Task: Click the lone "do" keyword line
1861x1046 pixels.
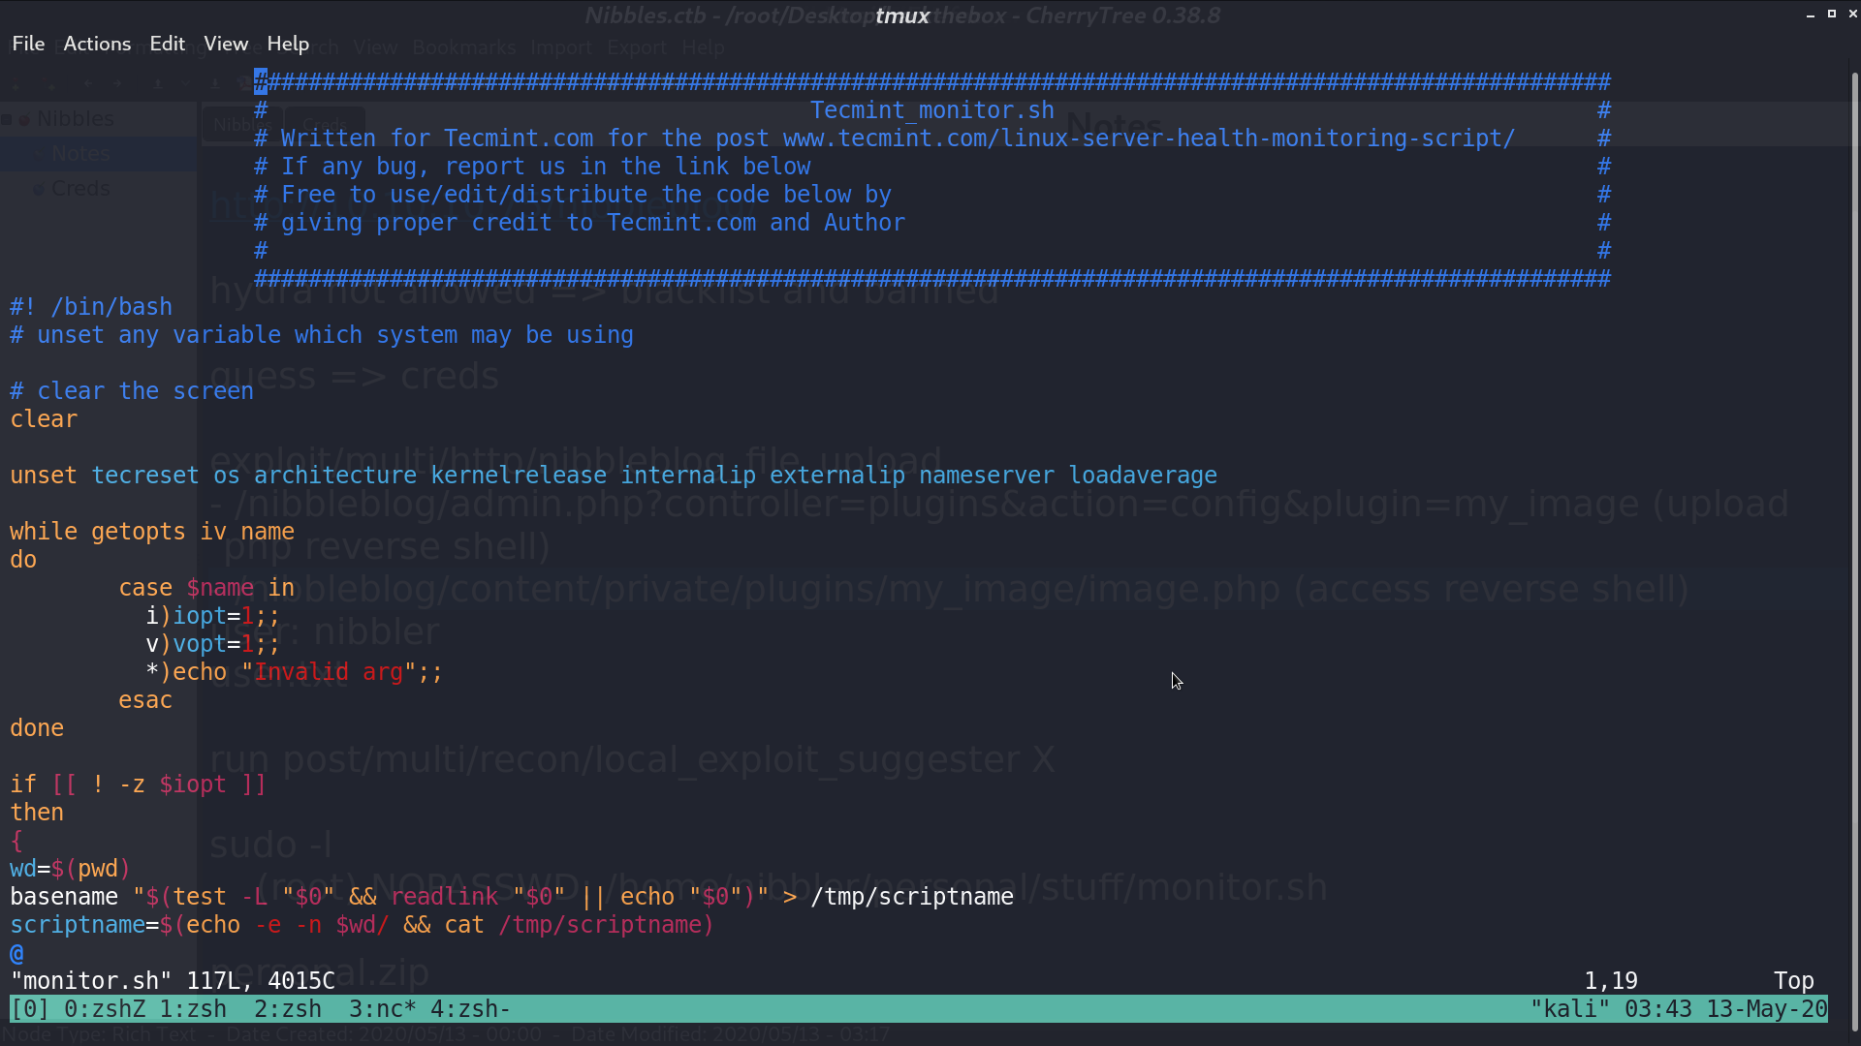Action: click(23, 560)
